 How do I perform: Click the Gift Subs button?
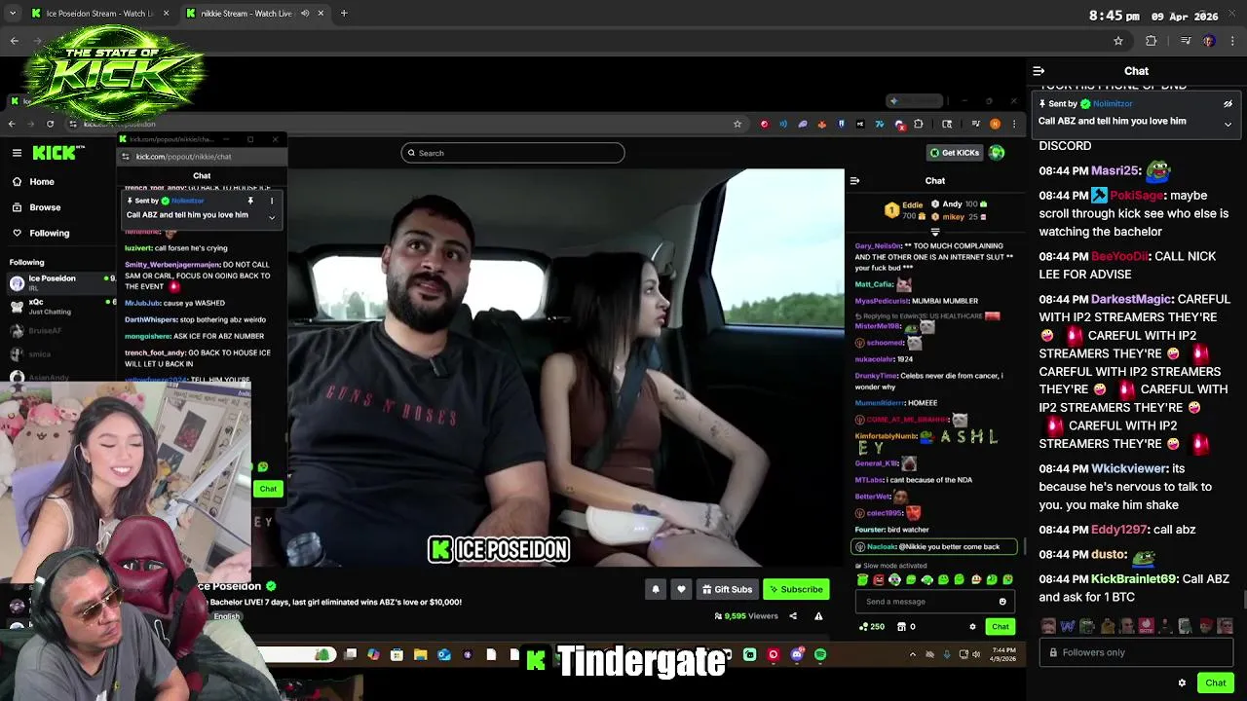click(727, 589)
